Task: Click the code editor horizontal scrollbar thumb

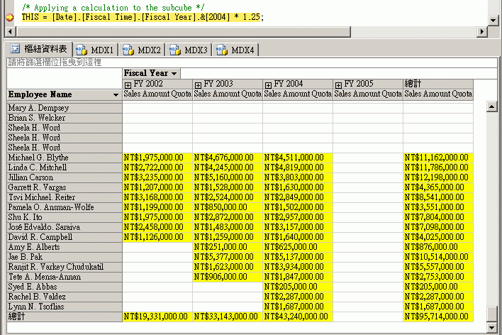Action: click(184, 31)
